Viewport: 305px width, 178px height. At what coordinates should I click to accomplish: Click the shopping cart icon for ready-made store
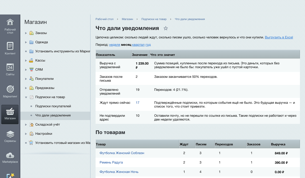(32, 143)
